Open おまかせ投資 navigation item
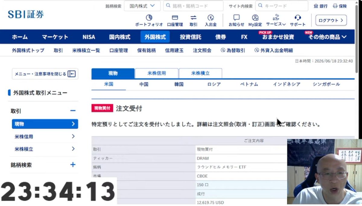 pos(278,37)
